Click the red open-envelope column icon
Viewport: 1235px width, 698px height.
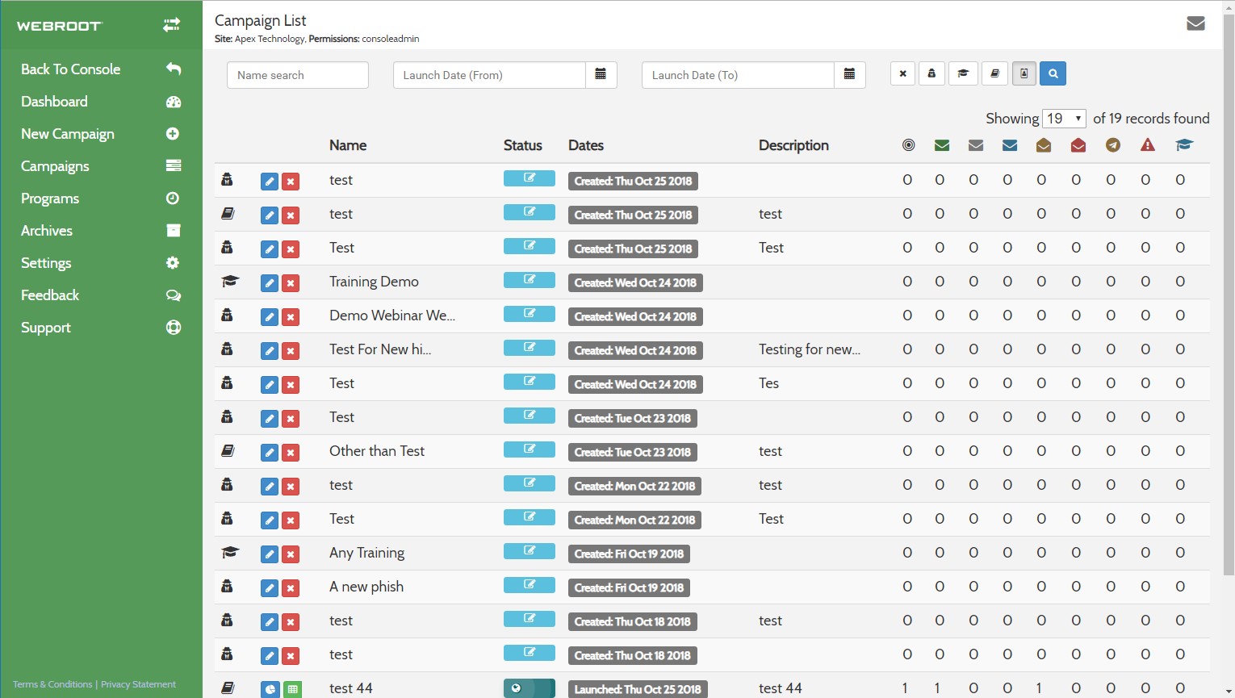point(1078,145)
